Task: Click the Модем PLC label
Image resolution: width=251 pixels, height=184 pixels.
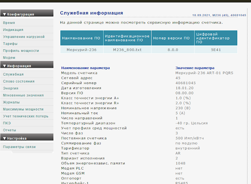Action: coord(72,168)
